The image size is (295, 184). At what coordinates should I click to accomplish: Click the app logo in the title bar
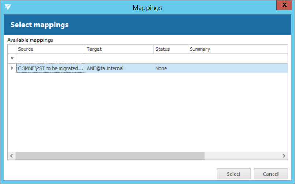[x=8, y=7]
